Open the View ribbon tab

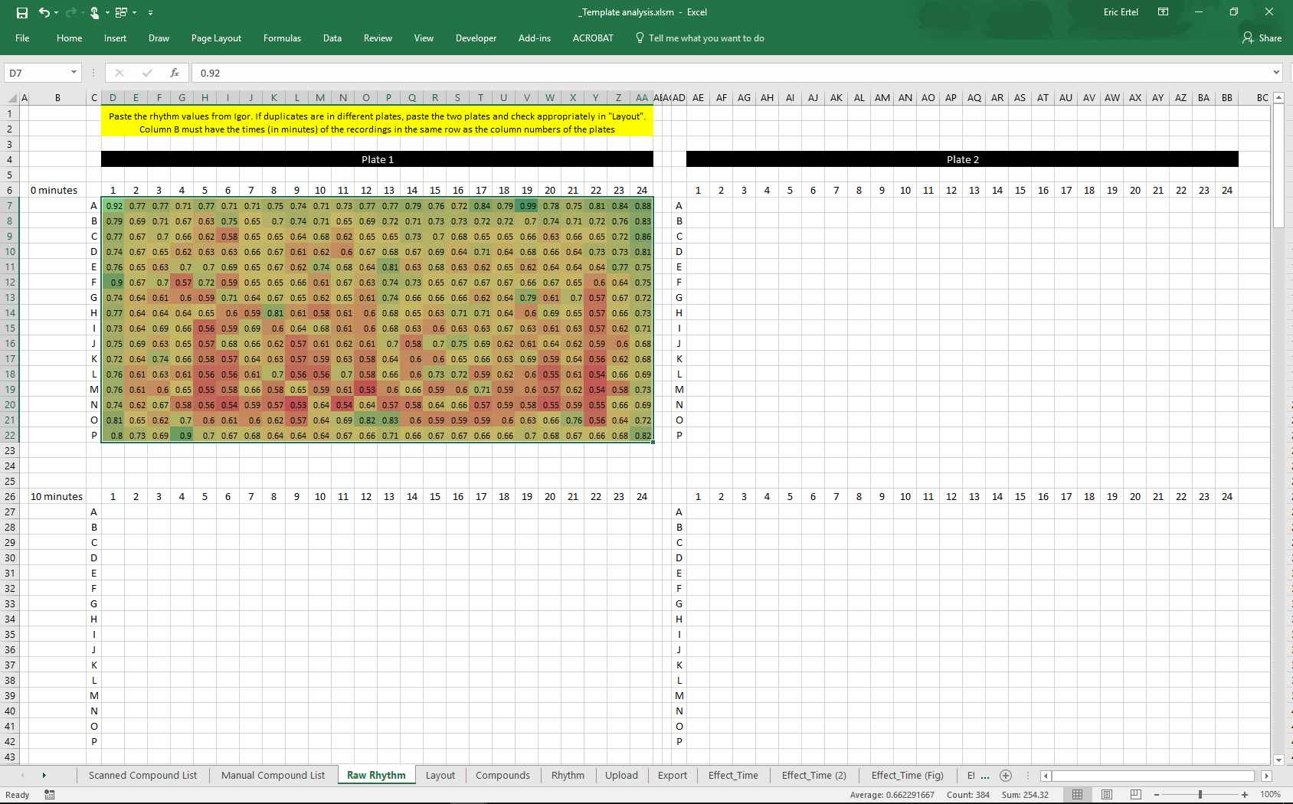(x=424, y=38)
